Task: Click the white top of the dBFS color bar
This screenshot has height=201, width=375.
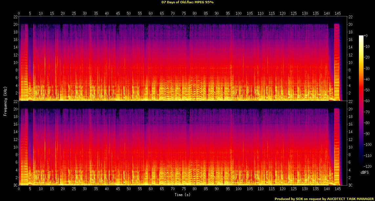Action: pos(361,36)
